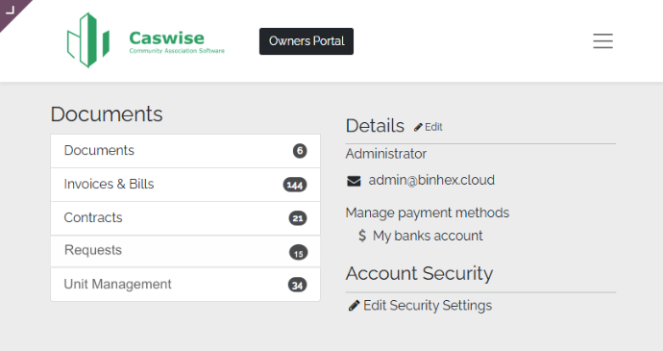Viewport: 663px width, 351px height.
Task: Click the pencil icon beside Security Settings
Action: pos(354,305)
